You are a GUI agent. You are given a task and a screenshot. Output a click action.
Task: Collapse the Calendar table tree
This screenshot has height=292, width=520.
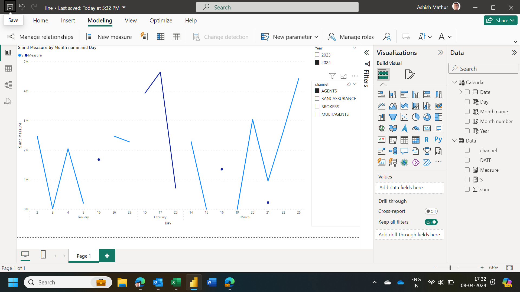tap(455, 82)
